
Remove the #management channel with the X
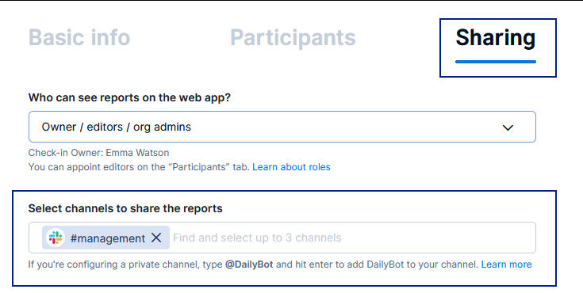coord(156,238)
